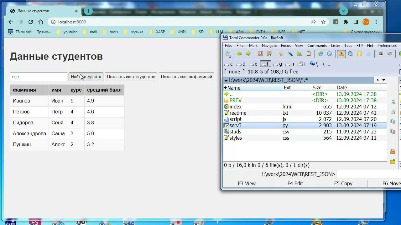Switch to drive h

[x=289, y=64]
